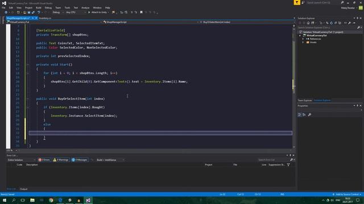This screenshot has height=204, width=364.
Task: Switch to the Solution Explorer bottom tab
Action: coord(322,100)
